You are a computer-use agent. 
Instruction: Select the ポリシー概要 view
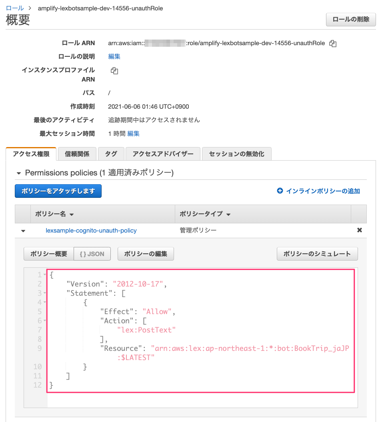pos(48,253)
